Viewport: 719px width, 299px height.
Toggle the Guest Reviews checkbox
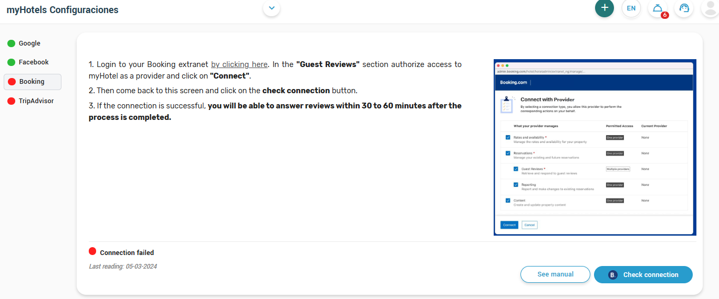pyautogui.click(x=516, y=169)
